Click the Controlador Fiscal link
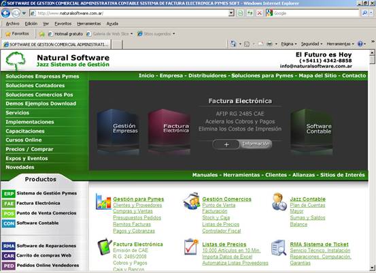Screen dimensions: 376x273 (222, 231)
